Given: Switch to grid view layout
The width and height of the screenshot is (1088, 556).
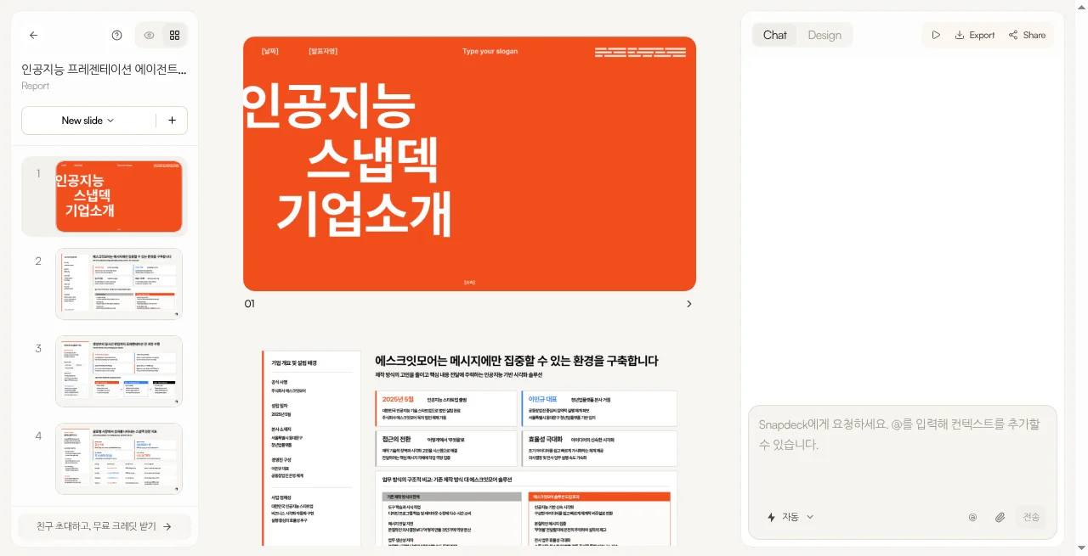Looking at the screenshot, I should (174, 36).
